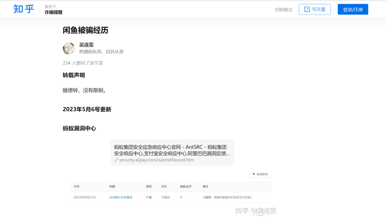Click the 和我联系 button in screenshot
Image resolution: width=386 pixels, height=222 pixels.
[260, 174]
